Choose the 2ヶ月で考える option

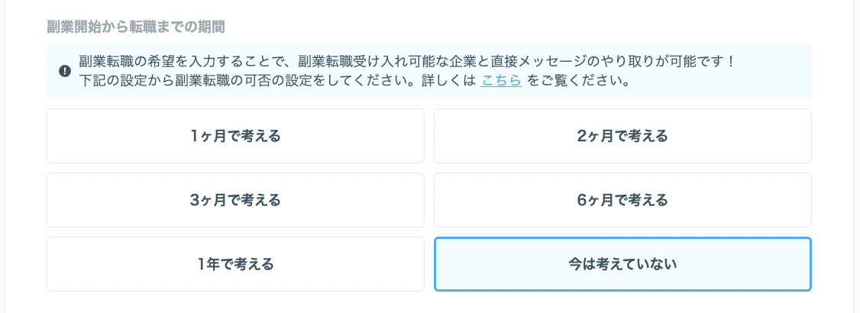622,136
